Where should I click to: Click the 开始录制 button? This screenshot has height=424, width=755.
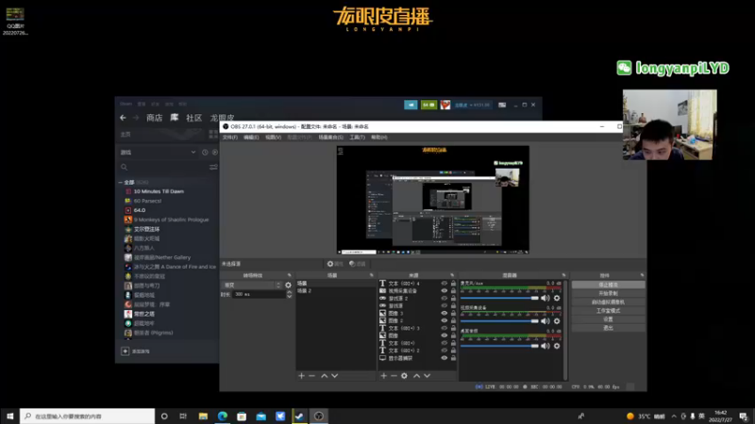click(608, 293)
